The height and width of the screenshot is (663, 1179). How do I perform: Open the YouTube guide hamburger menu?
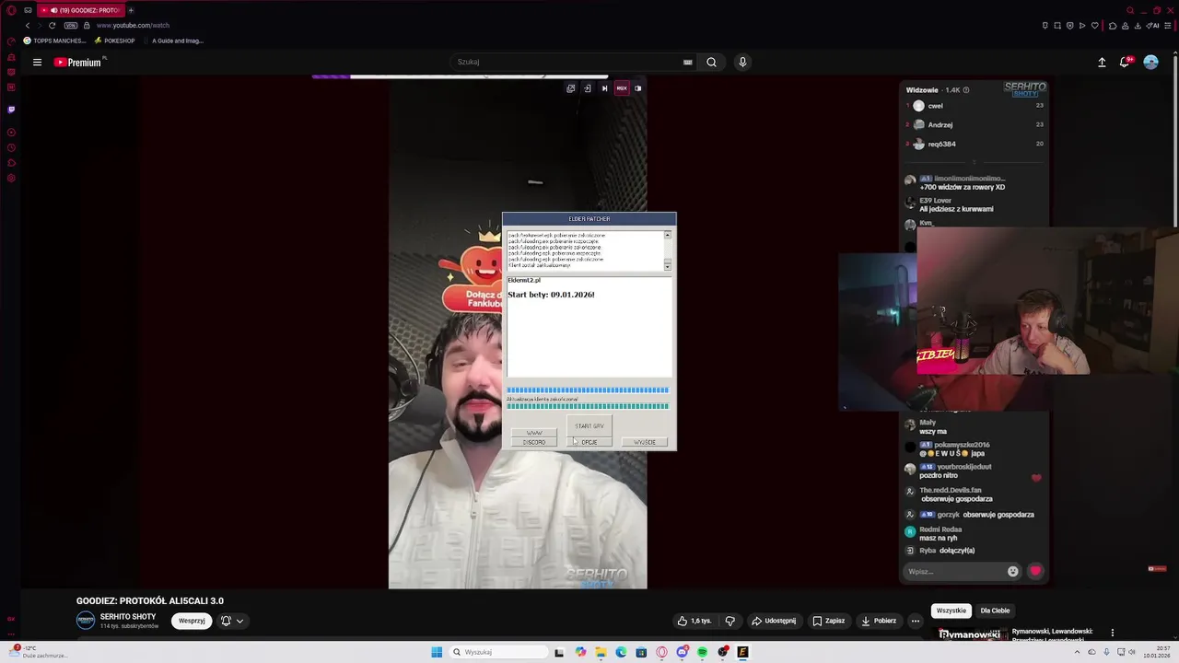pos(37,63)
